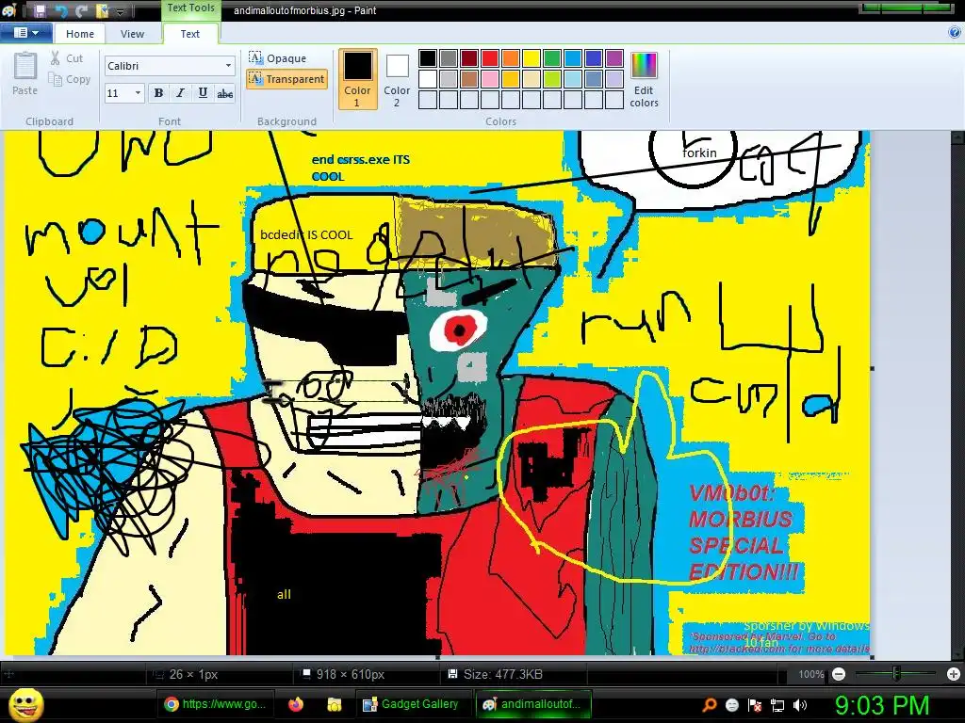Click the Copy button

pyautogui.click(x=70, y=79)
